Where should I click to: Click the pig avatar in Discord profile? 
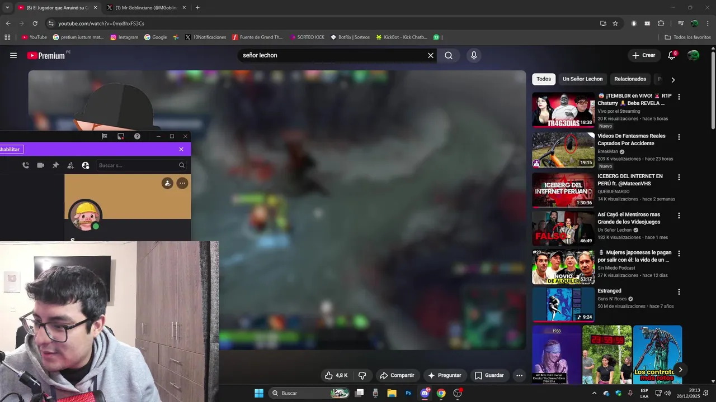click(85, 215)
